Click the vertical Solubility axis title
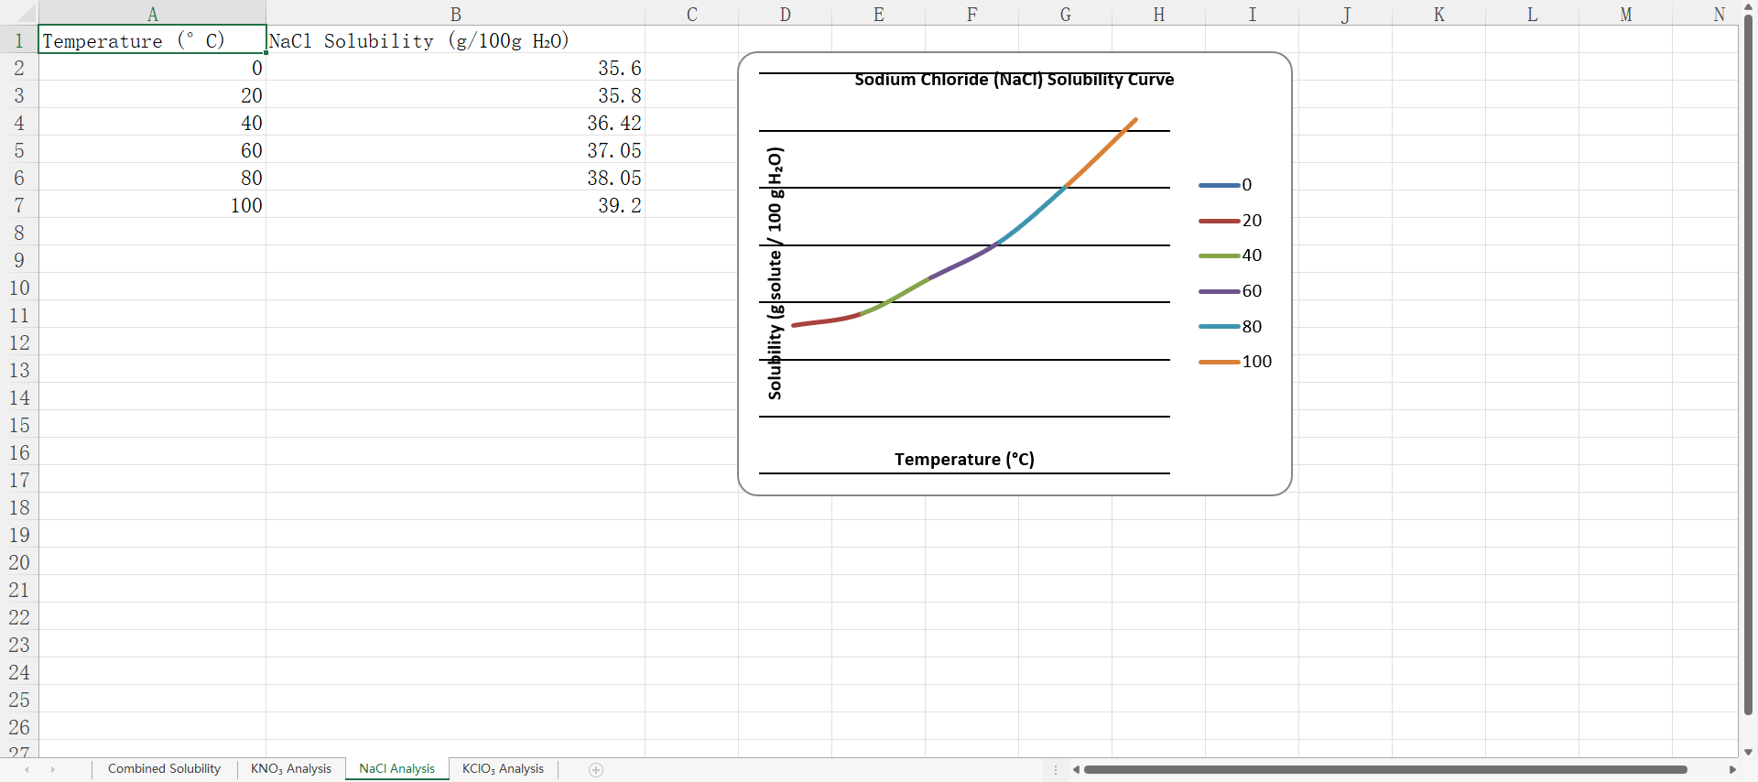 click(x=775, y=273)
